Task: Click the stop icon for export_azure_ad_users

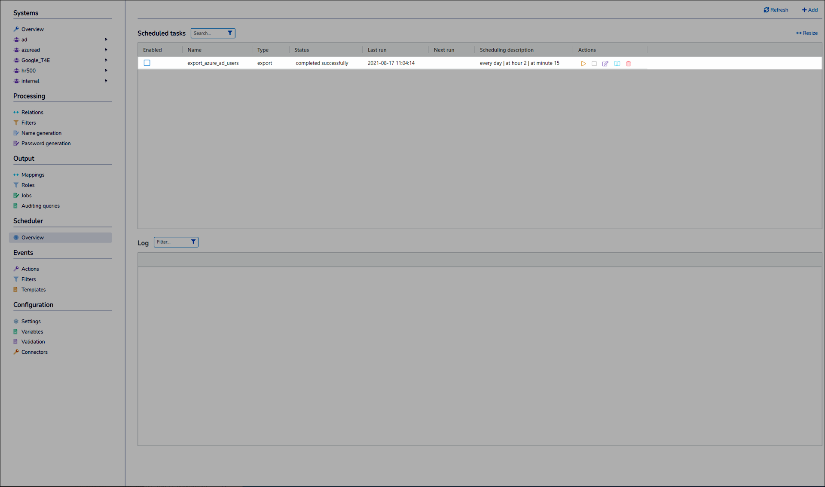Action: point(594,64)
